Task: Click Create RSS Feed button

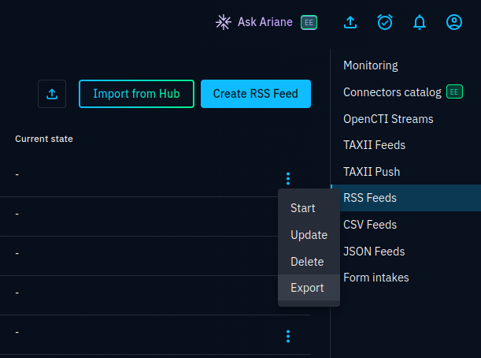Action: point(255,94)
